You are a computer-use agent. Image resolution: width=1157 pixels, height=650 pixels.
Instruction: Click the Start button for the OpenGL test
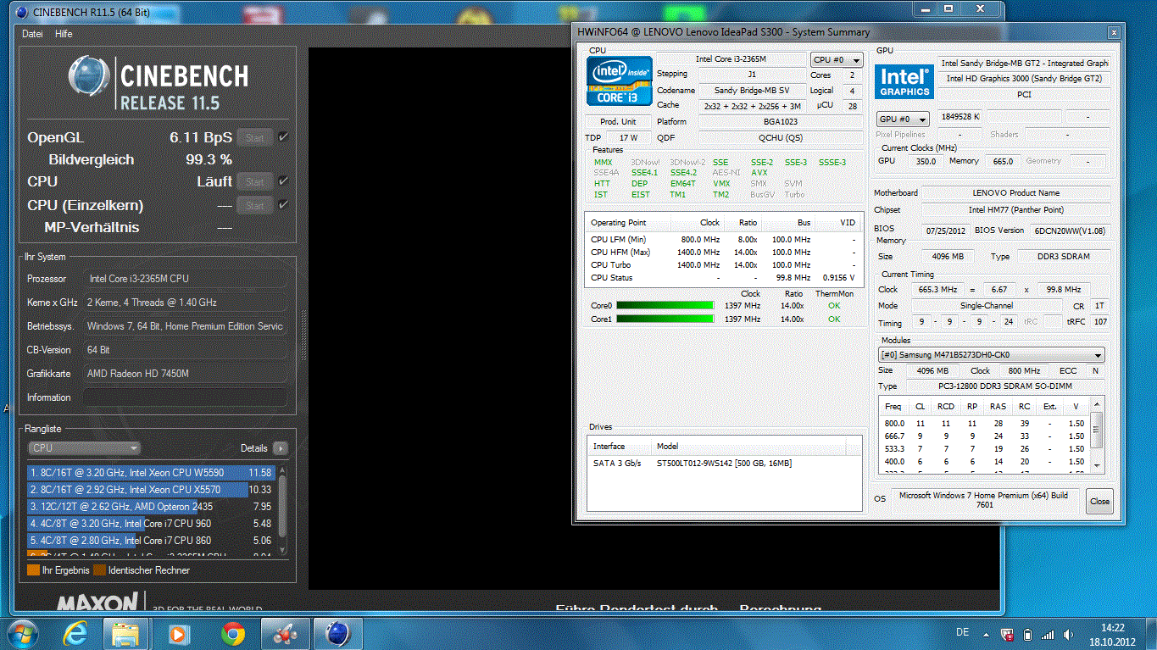coord(255,137)
